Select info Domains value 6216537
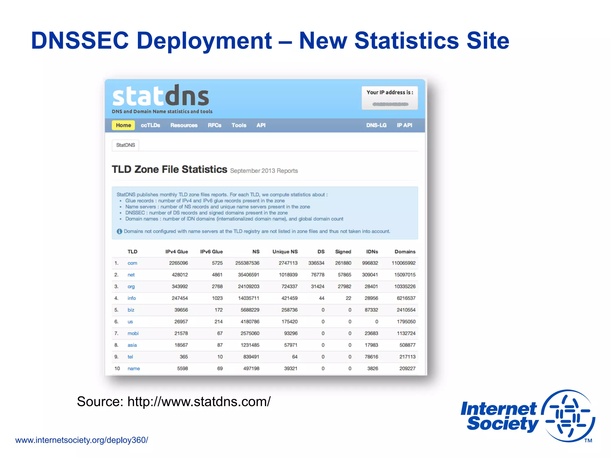This screenshot has height=458, width=611. coord(406,298)
